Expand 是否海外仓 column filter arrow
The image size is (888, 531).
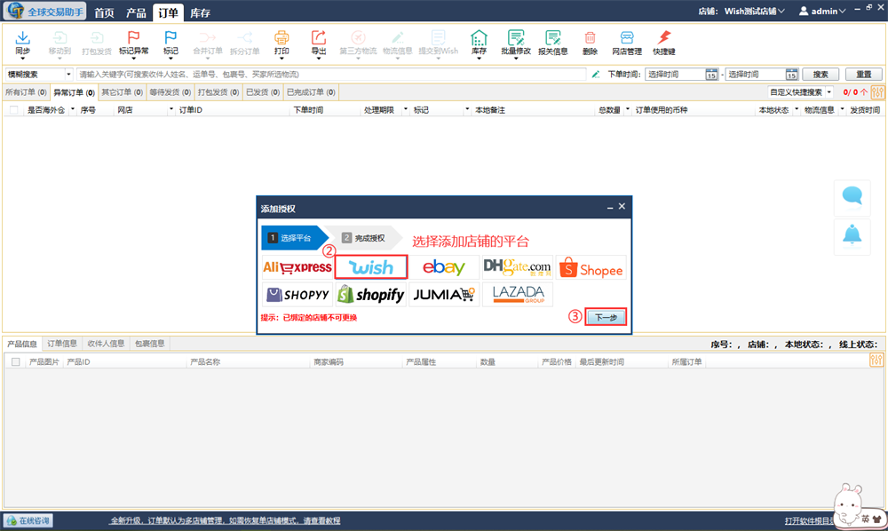(x=72, y=109)
